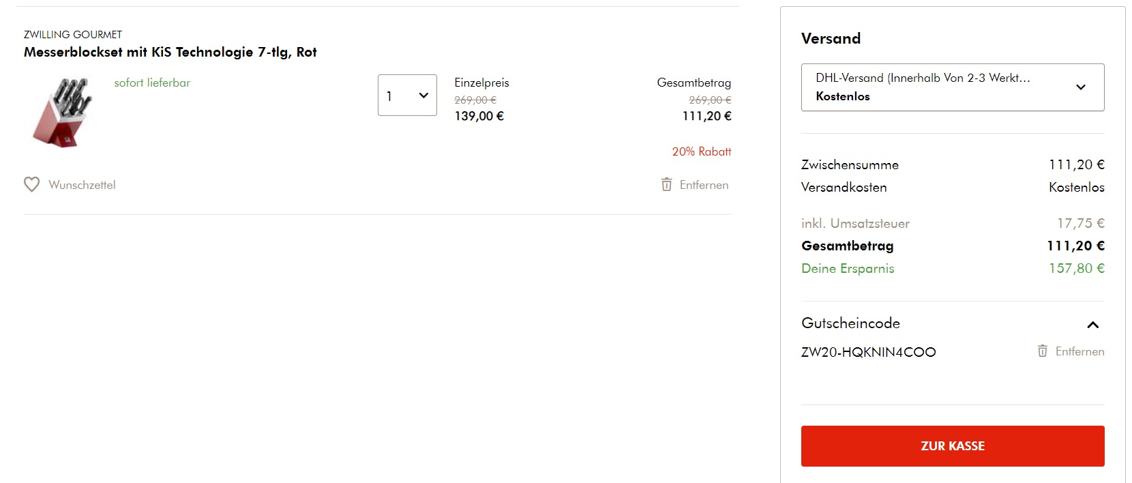The image size is (1132, 483).
Task: Click the applied coupon code ZW20-HQKNIN4COO
Action: (868, 352)
